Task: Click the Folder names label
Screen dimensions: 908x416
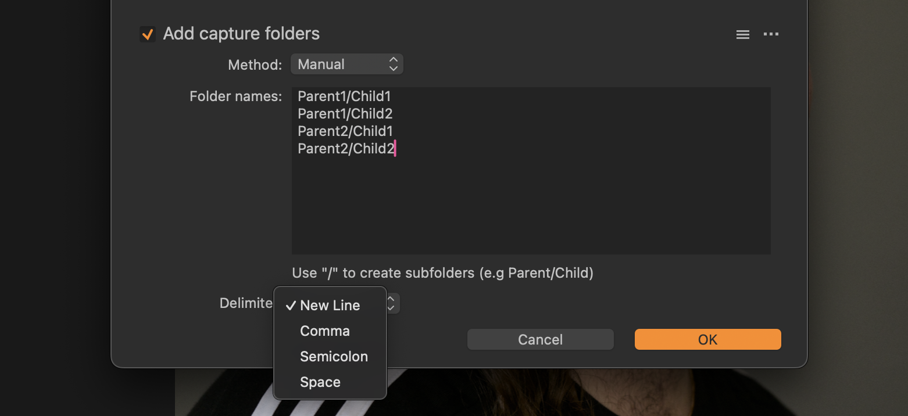Action: coord(235,96)
